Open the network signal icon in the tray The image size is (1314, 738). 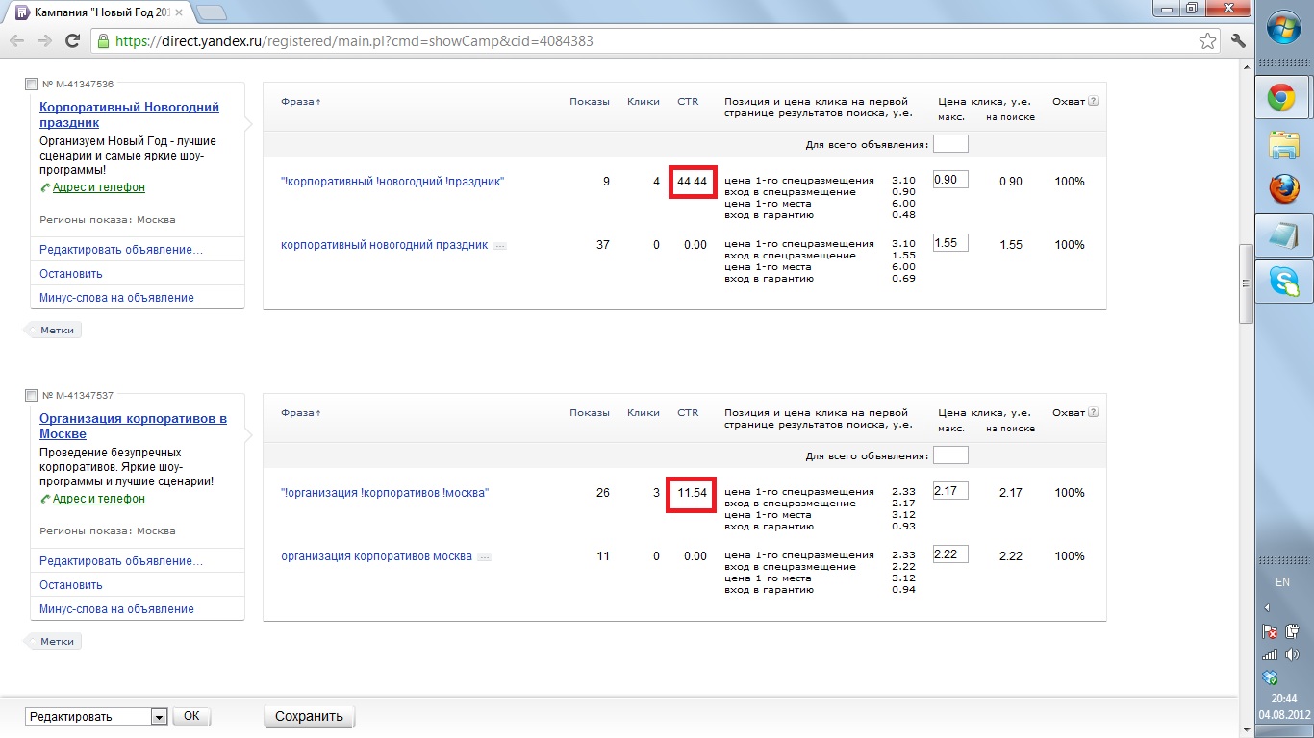1270,654
